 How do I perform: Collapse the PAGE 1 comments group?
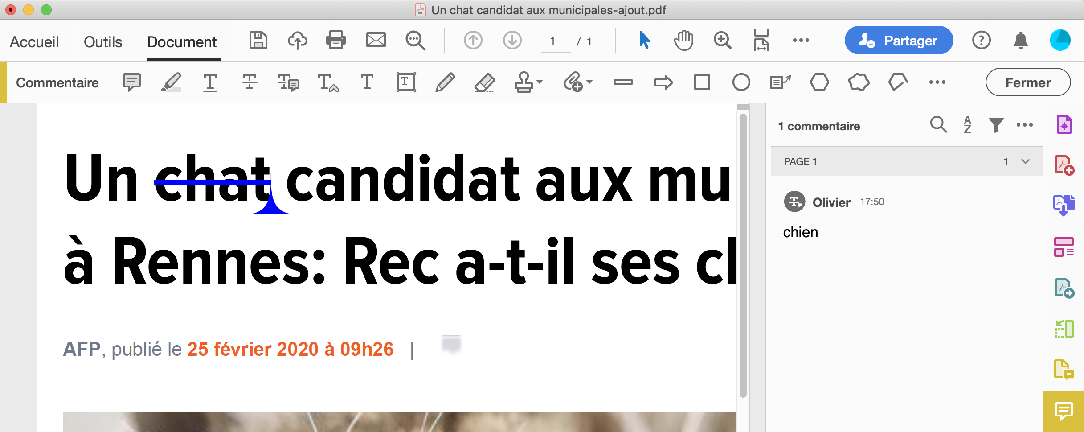point(1025,161)
